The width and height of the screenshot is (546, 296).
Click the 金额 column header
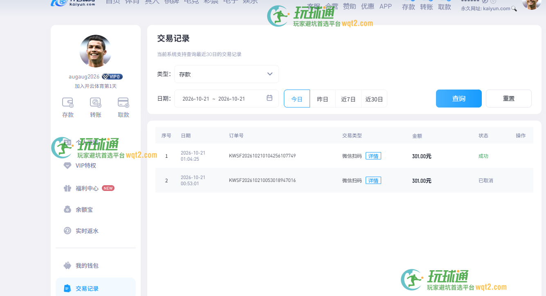417,135
